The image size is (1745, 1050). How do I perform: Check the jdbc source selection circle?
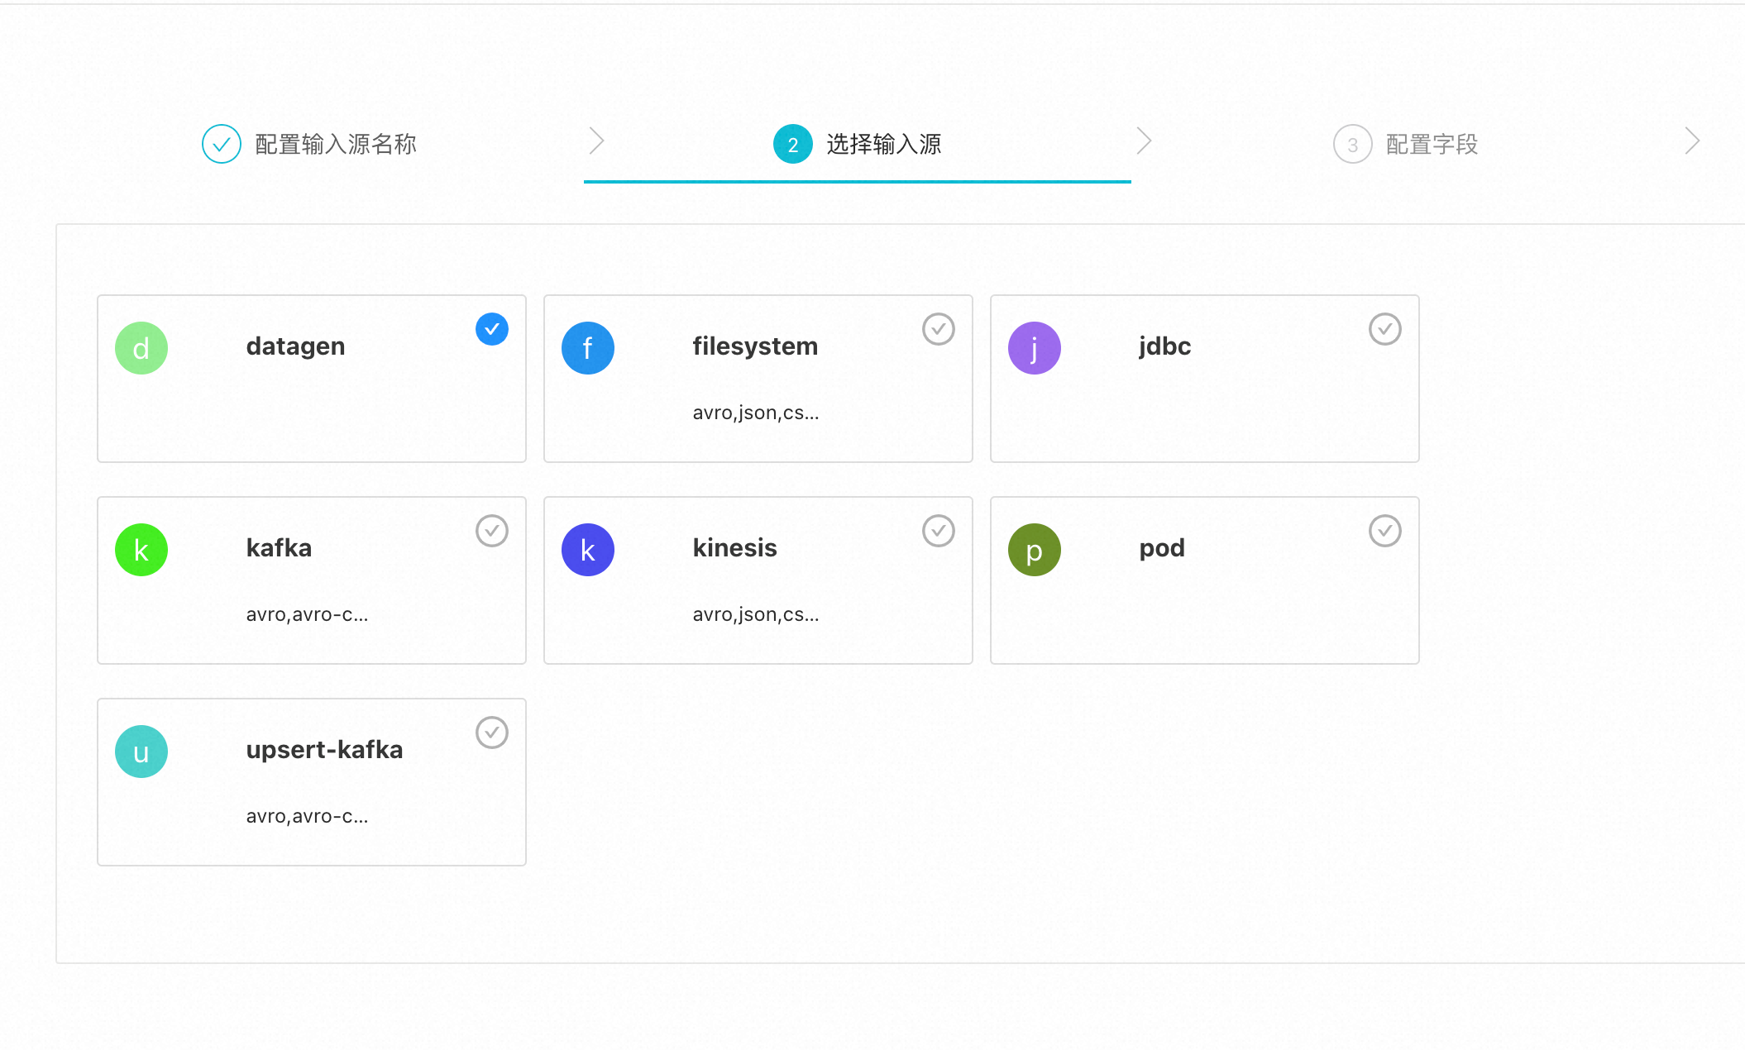(1385, 329)
